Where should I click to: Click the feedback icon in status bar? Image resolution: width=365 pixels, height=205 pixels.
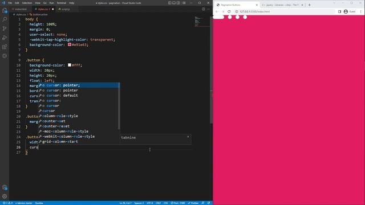pos(203,203)
